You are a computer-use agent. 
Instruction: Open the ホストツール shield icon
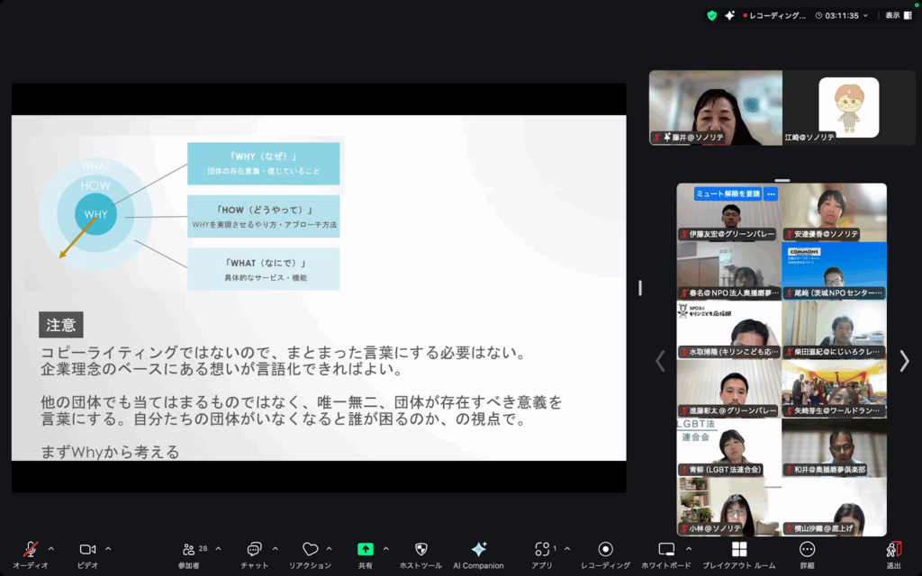[420, 550]
